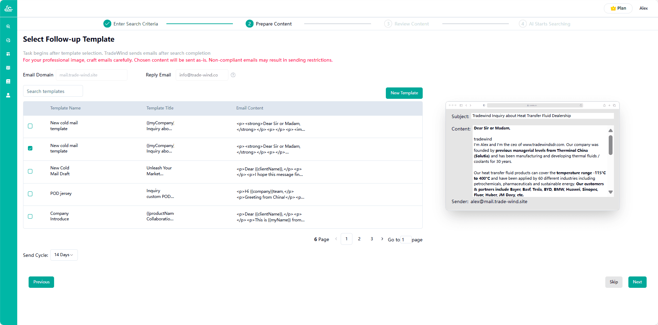Open the Plan button with crown
The width and height of the screenshot is (658, 325).
(x=618, y=8)
